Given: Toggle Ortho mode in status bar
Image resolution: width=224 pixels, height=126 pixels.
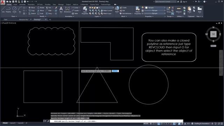Looking at the screenshot, I should point(159,124).
